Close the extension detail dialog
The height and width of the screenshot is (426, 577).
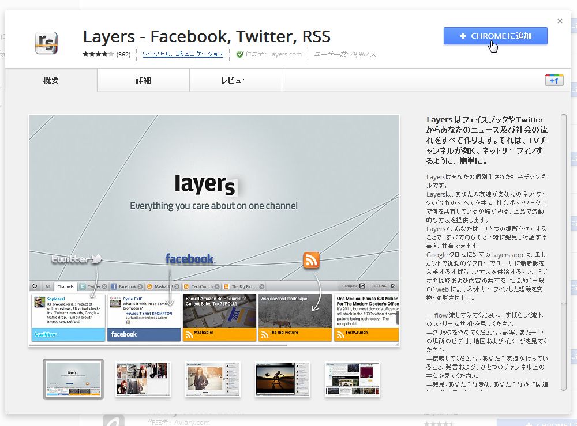[560, 21]
